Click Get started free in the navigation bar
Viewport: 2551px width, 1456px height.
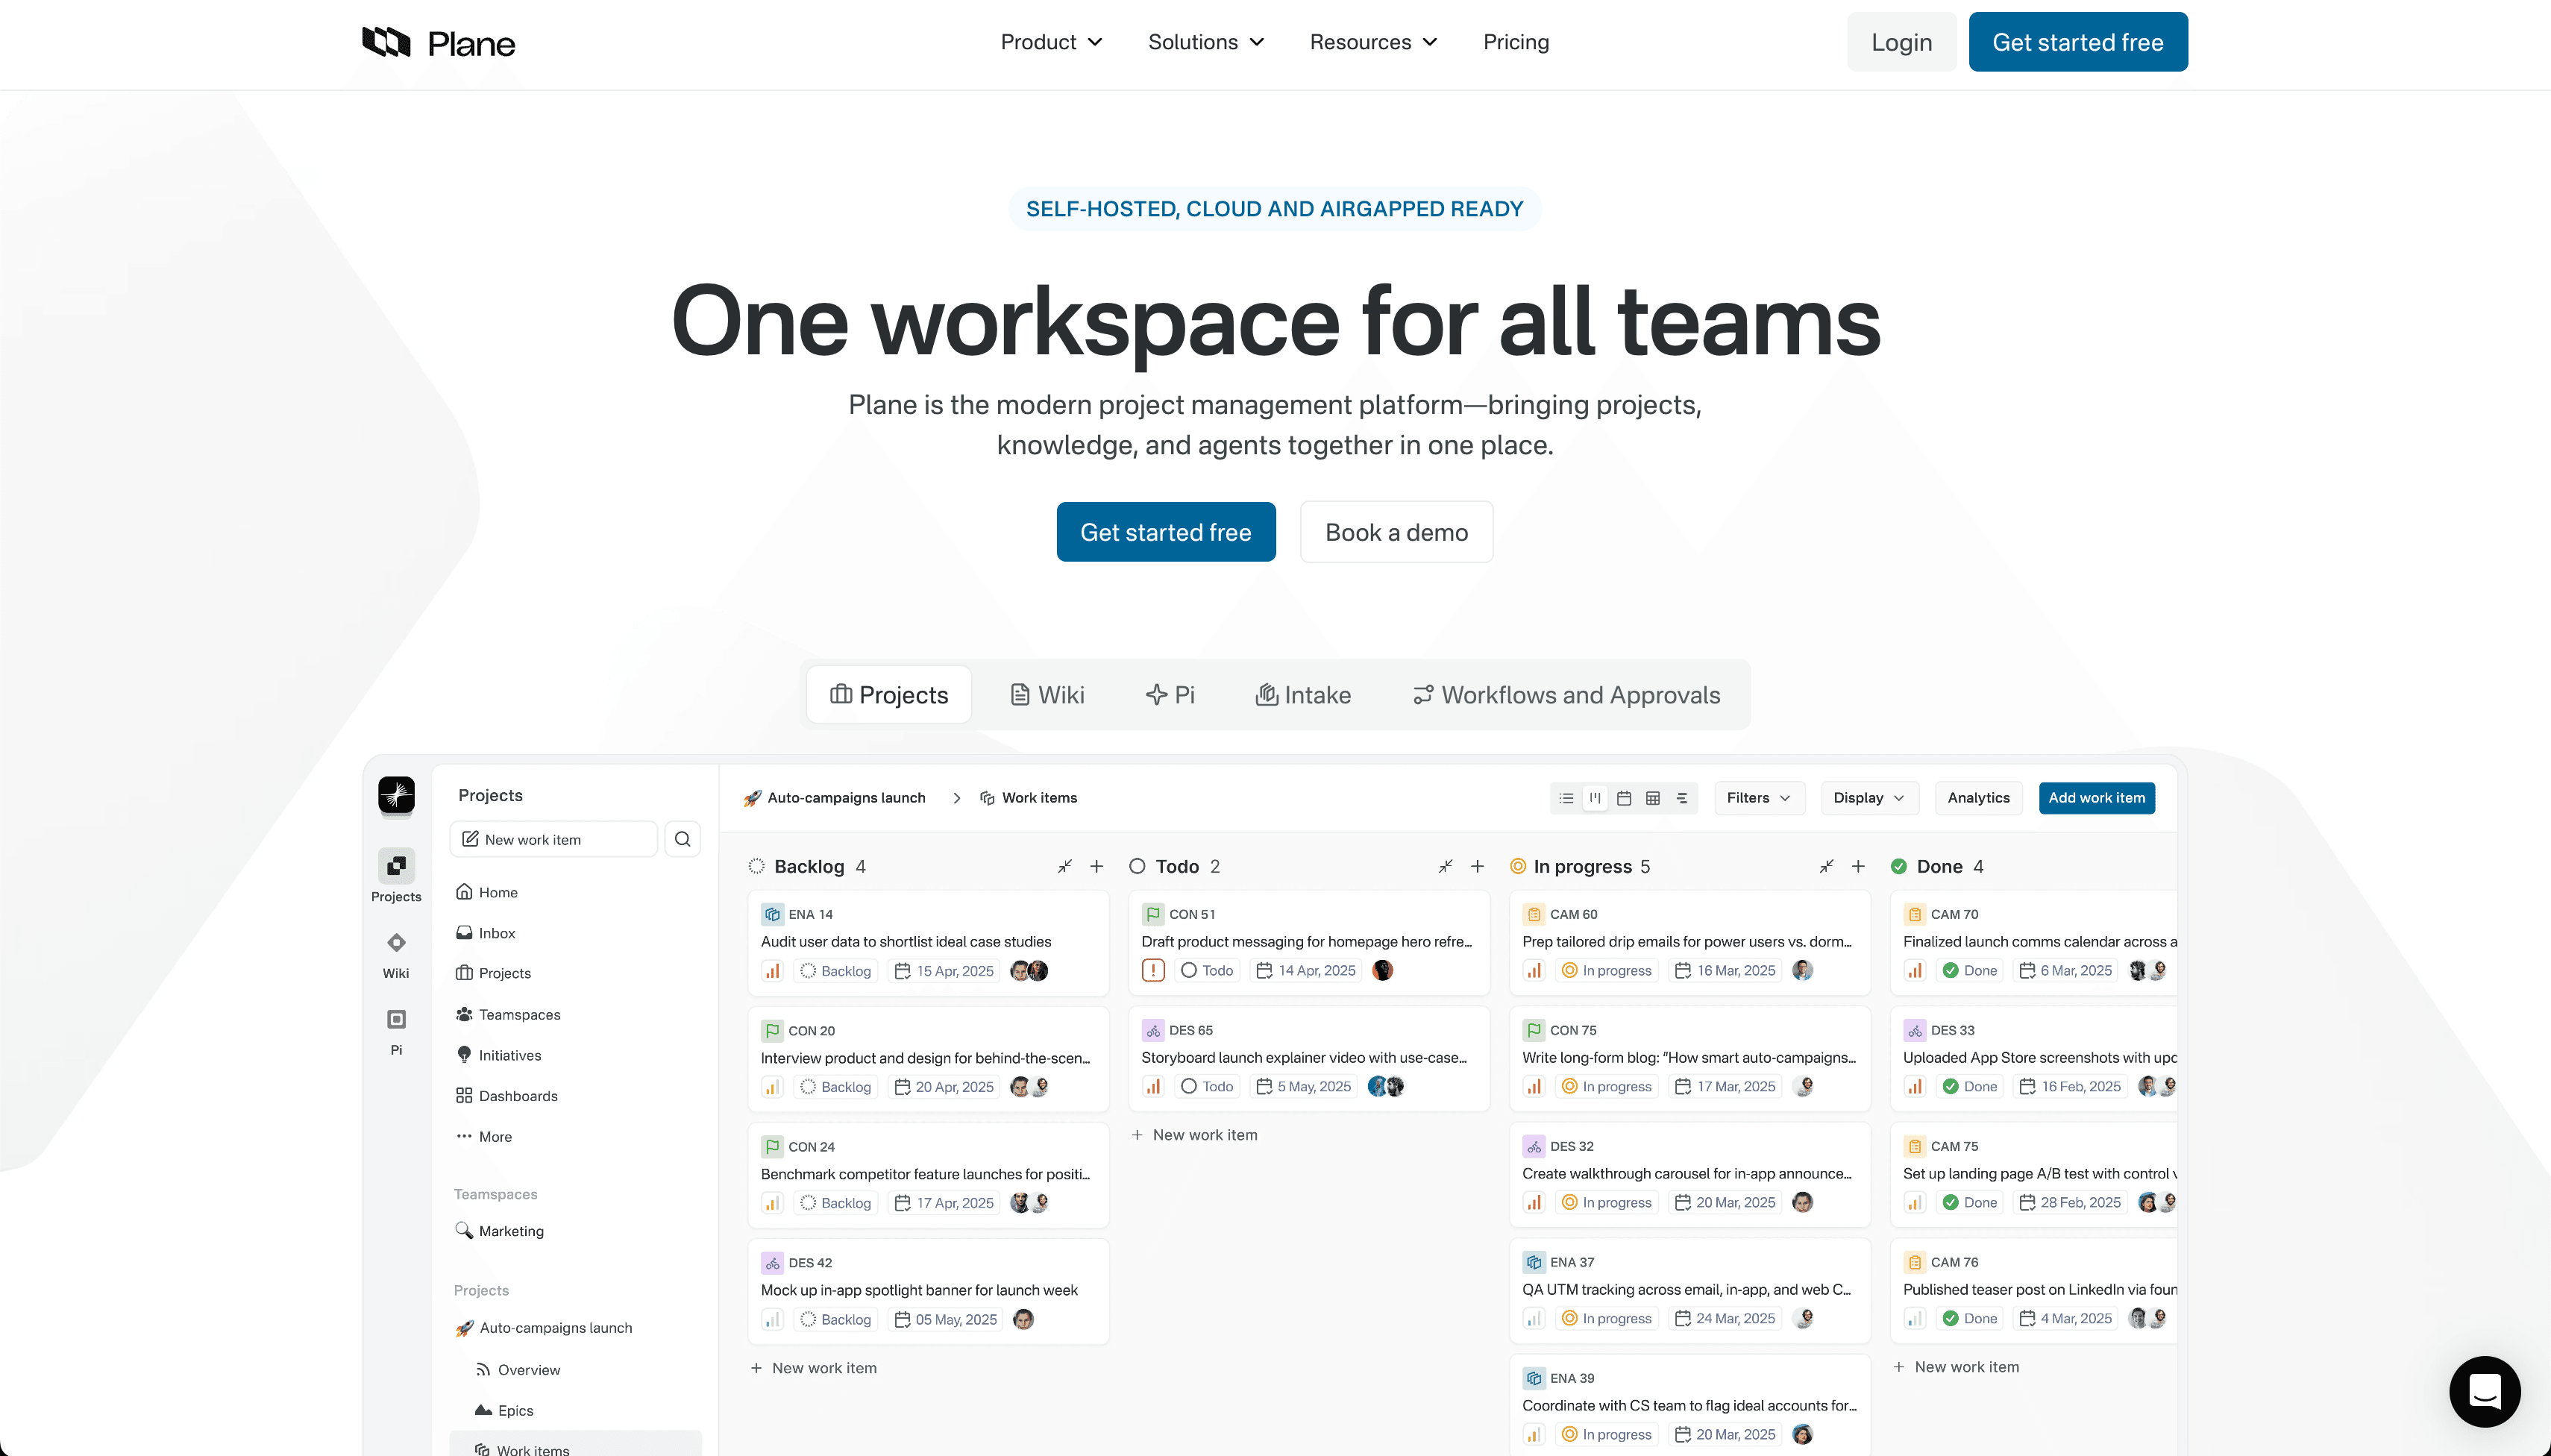click(x=2078, y=42)
